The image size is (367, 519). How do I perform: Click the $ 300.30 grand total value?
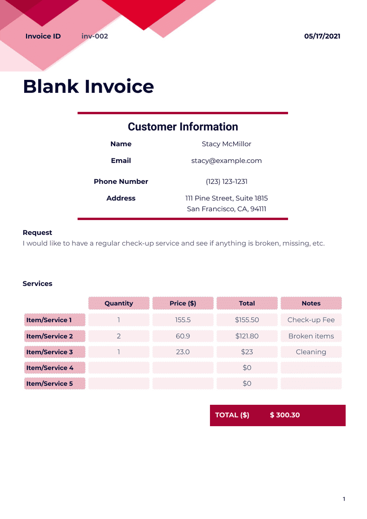[x=285, y=415]
